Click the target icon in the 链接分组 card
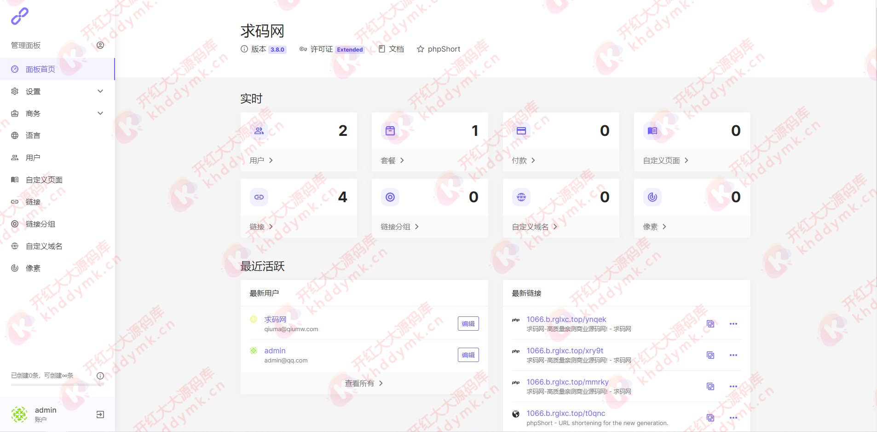877x432 pixels. [x=390, y=197]
